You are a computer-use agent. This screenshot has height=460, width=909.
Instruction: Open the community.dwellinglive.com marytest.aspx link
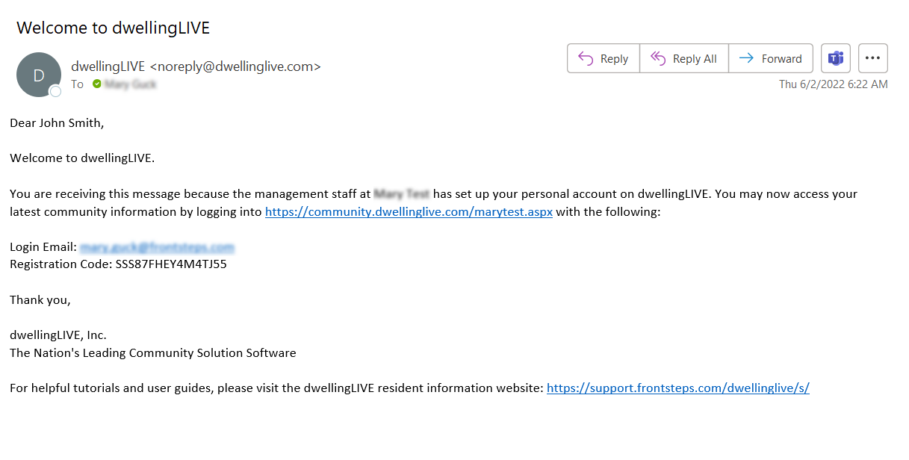409,212
